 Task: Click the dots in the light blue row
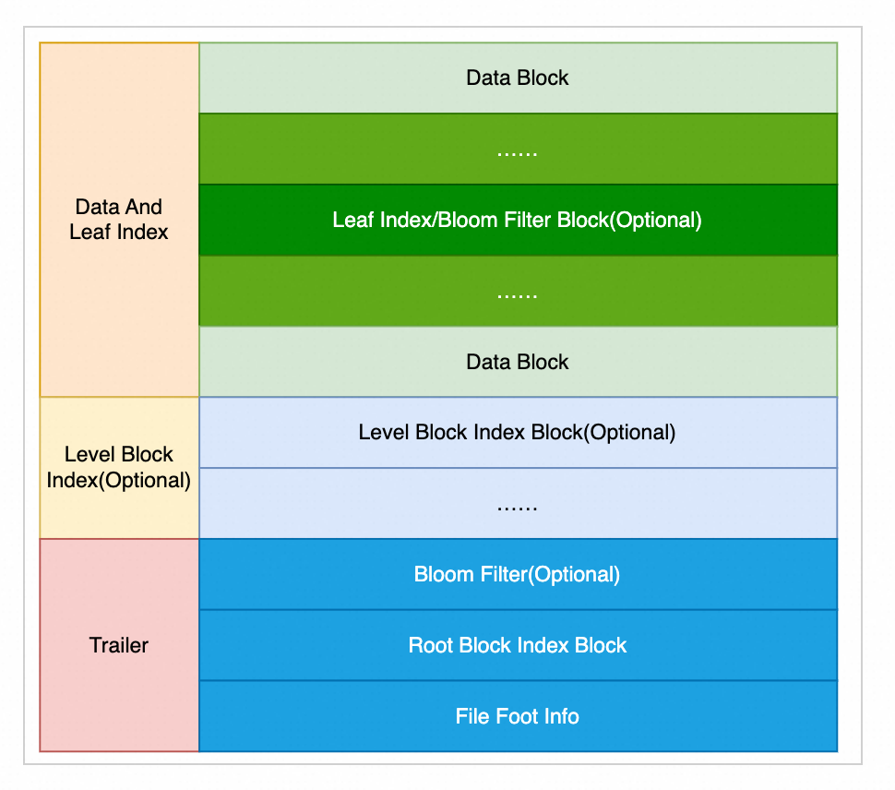tap(517, 506)
